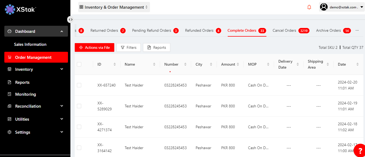Select the checkbox for order XX-657240
This screenshot has height=157, width=365.
79,85
